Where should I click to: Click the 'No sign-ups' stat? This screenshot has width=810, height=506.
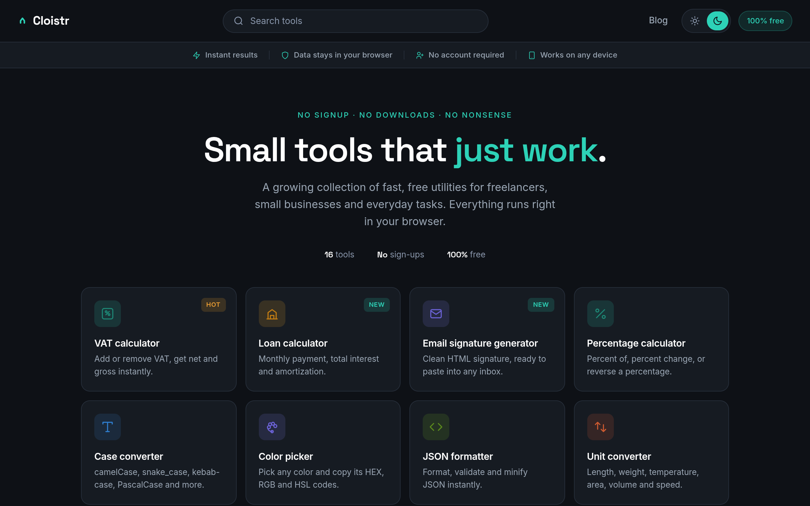400,254
